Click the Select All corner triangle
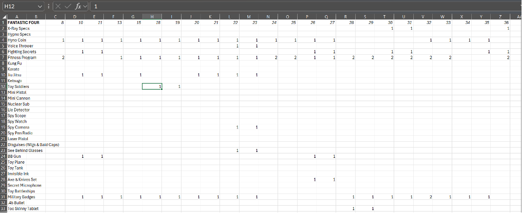This screenshot has height=213, width=522. point(3,17)
